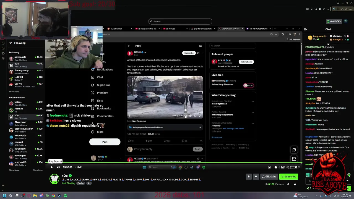Report stream via warning triangle icon
This screenshot has height=199, width=354.
[295, 184]
